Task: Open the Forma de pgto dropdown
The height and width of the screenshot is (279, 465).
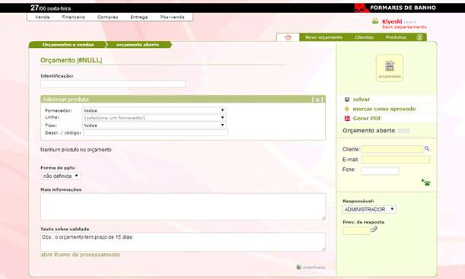Action: tap(60, 176)
